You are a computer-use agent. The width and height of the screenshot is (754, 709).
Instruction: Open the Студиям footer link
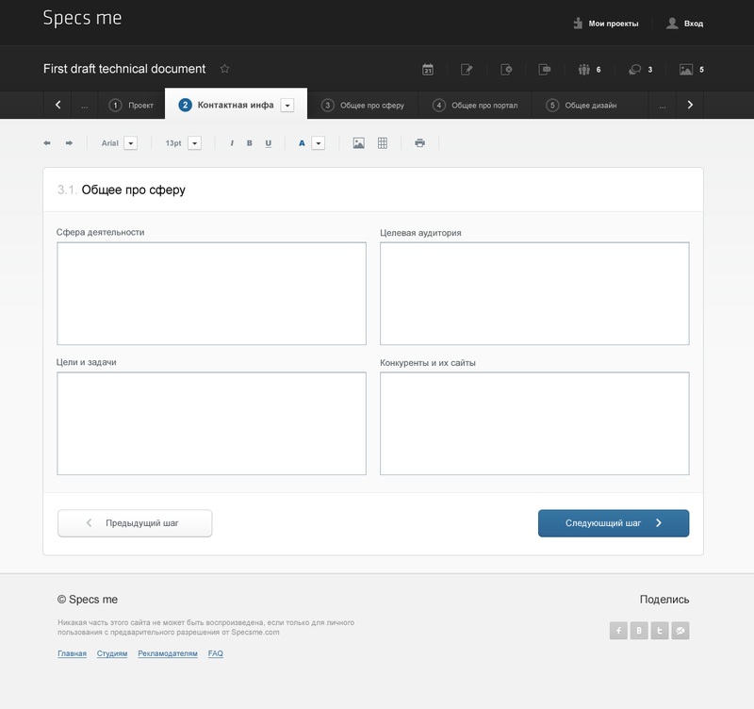pos(112,653)
